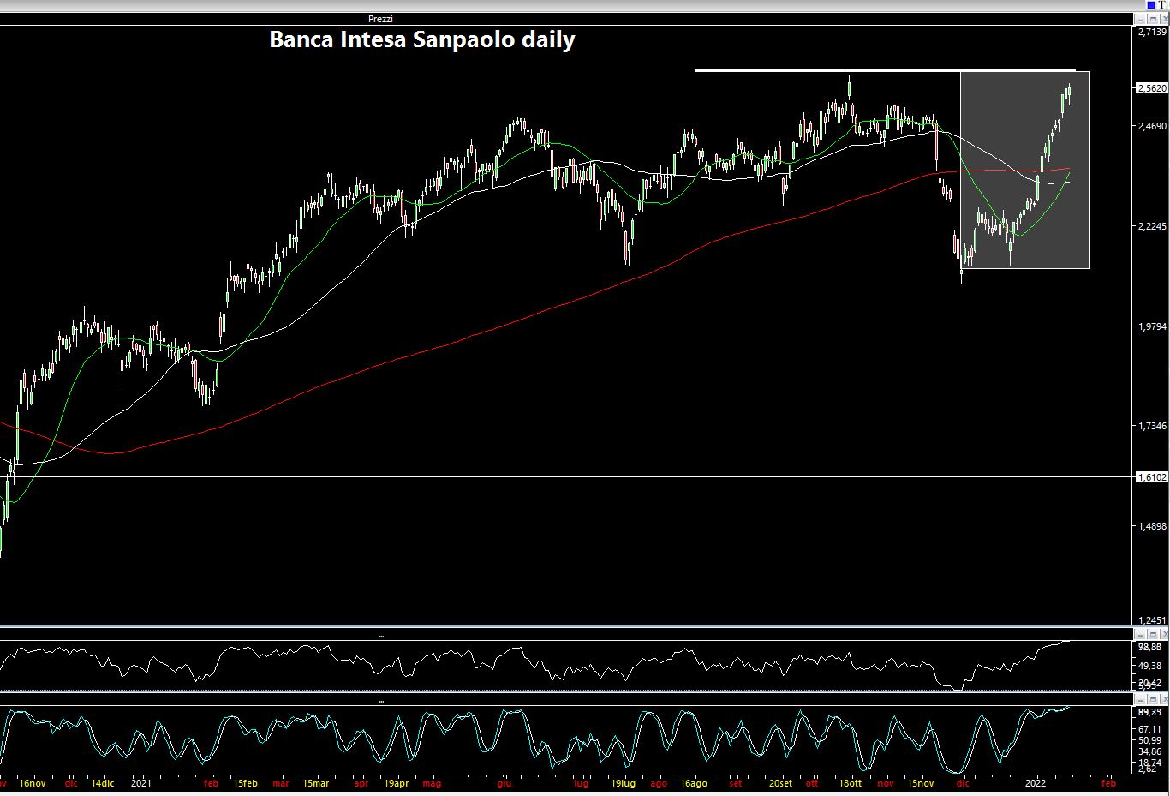
Task: Click the 50,99 stochastic scale value
Action: coord(1149,740)
